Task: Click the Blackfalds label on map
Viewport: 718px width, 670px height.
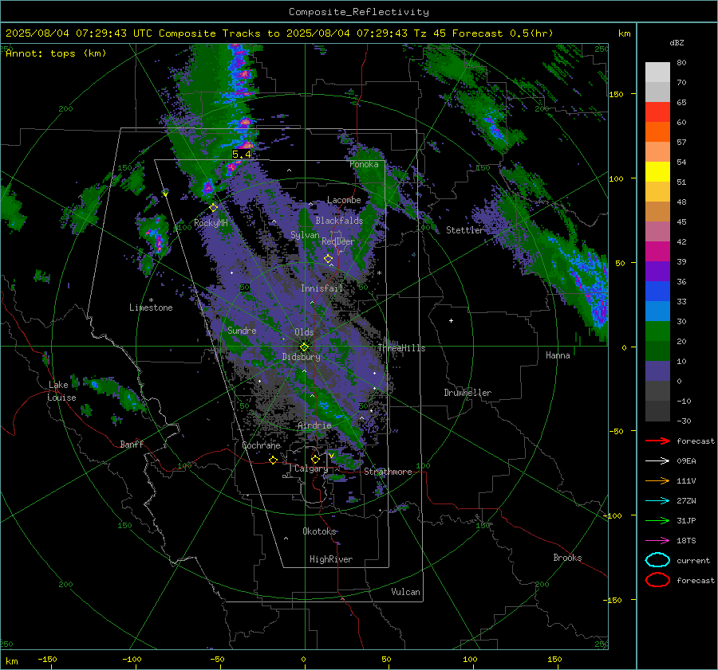Action: pos(339,221)
